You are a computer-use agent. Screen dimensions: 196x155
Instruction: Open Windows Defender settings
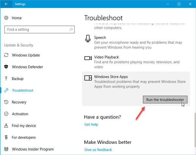(27, 67)
